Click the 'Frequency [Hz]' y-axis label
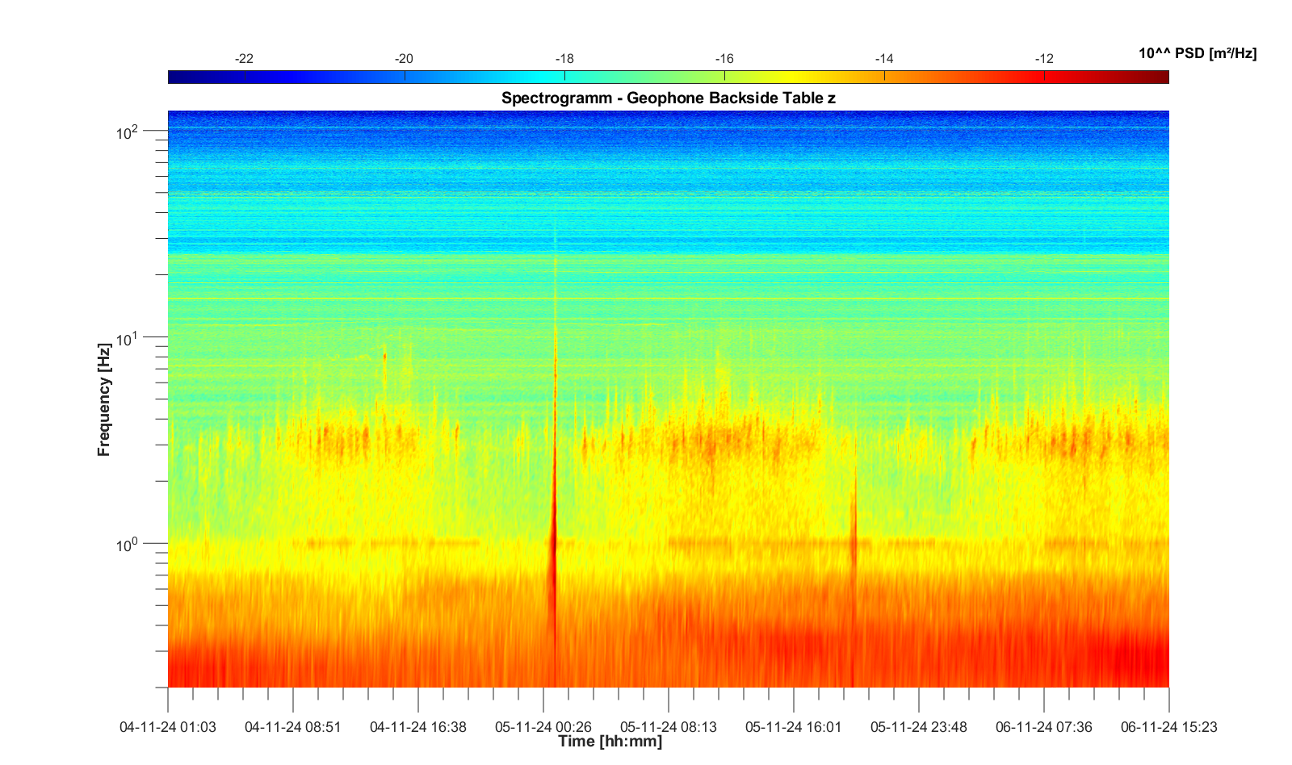 click(103, 399)
